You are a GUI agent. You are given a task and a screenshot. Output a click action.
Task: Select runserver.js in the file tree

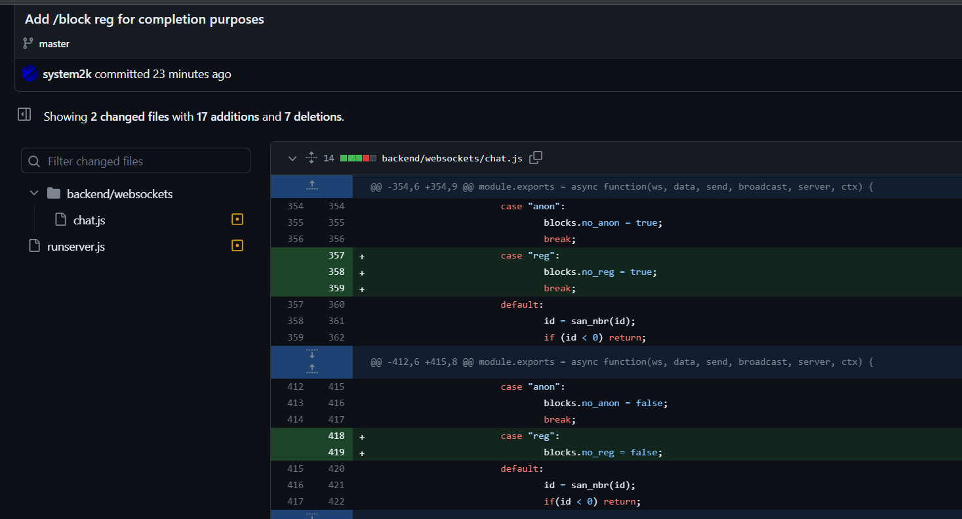coord(76,247)
